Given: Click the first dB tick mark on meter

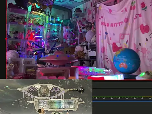Looking at the screenshot, I should click(x=96, y=98).
